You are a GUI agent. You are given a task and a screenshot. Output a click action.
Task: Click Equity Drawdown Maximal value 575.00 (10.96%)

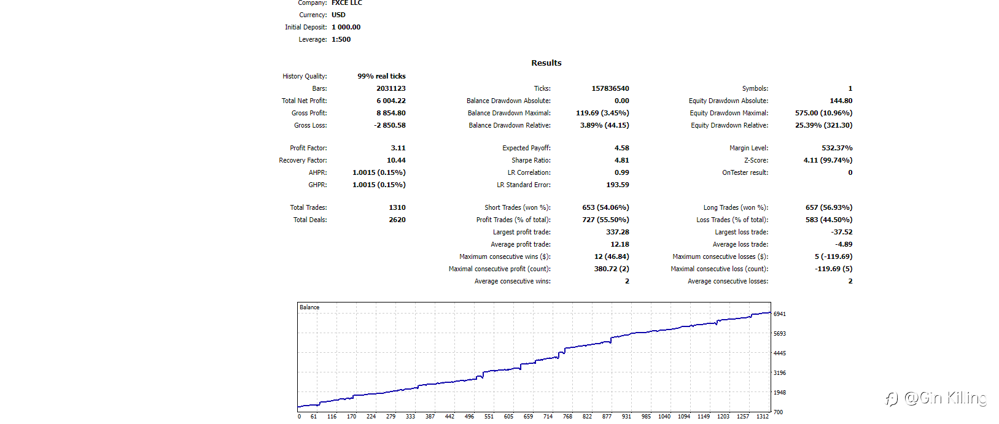pyautogui.click(x=824, y=113)
